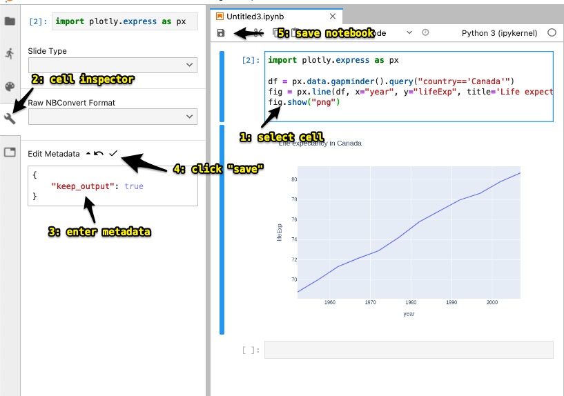
Task: Click the clock icon in notebook toolbar
Action: pyautogui.click(x=425, y=32)
